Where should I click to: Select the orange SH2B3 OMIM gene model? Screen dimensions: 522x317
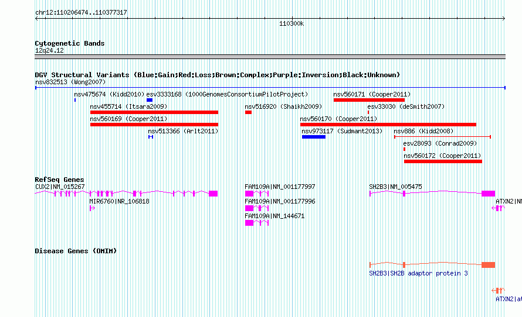tap(432, 264)
